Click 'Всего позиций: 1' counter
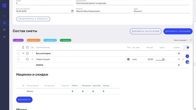The image size is (196, 110). [181, 40]
